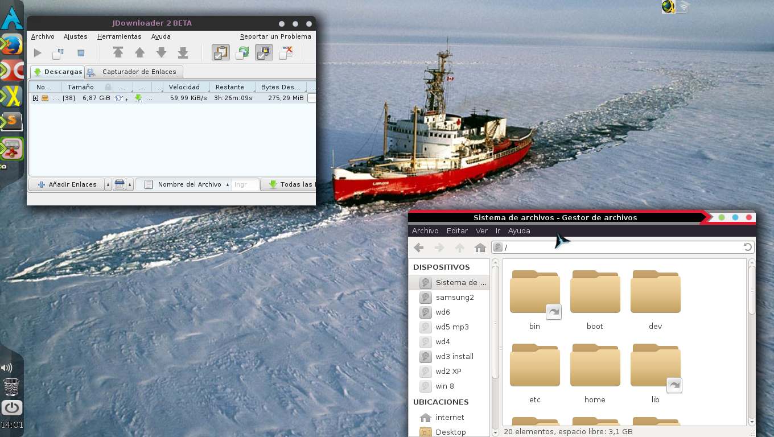Select wd5 mp3 drive in sidebar
Viewport: 774px width, 437px height.
click(x=449, y=327)
